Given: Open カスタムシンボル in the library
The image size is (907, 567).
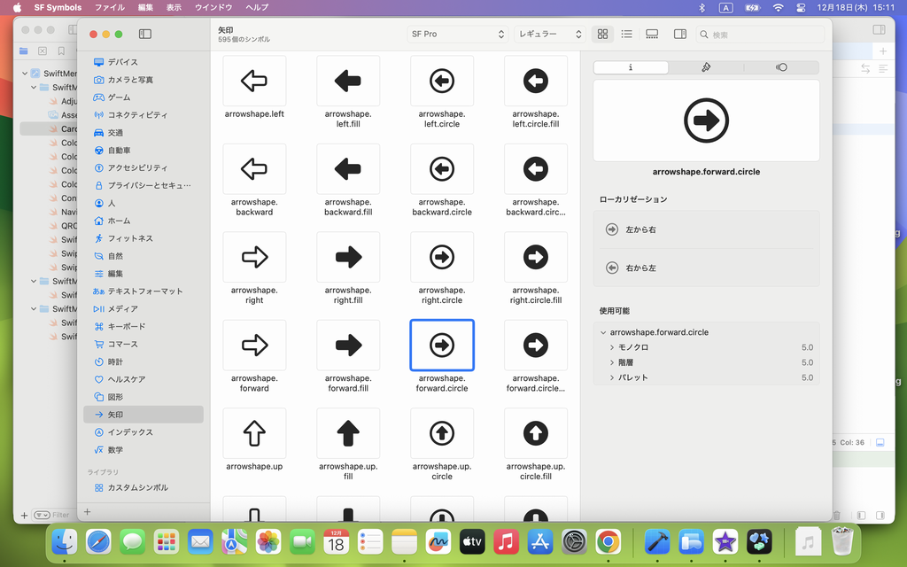Looking at the screenshot, I should (137, 487).
